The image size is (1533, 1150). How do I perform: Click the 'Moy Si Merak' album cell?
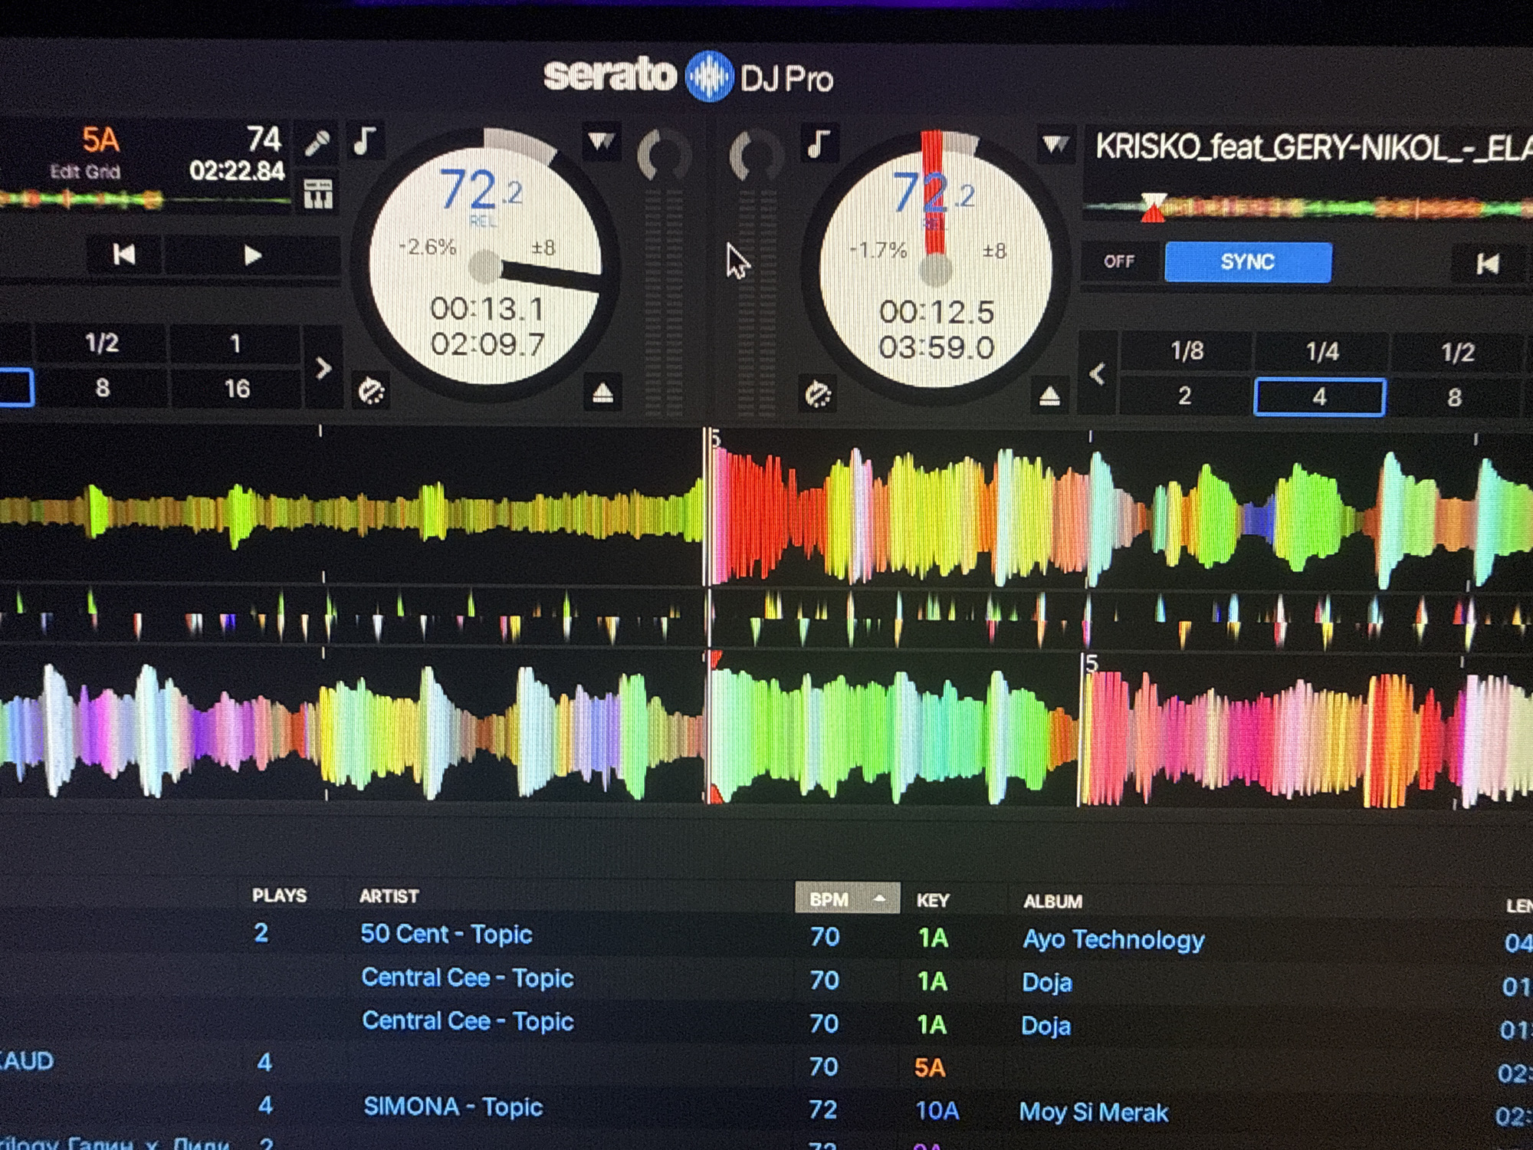1093,1112
